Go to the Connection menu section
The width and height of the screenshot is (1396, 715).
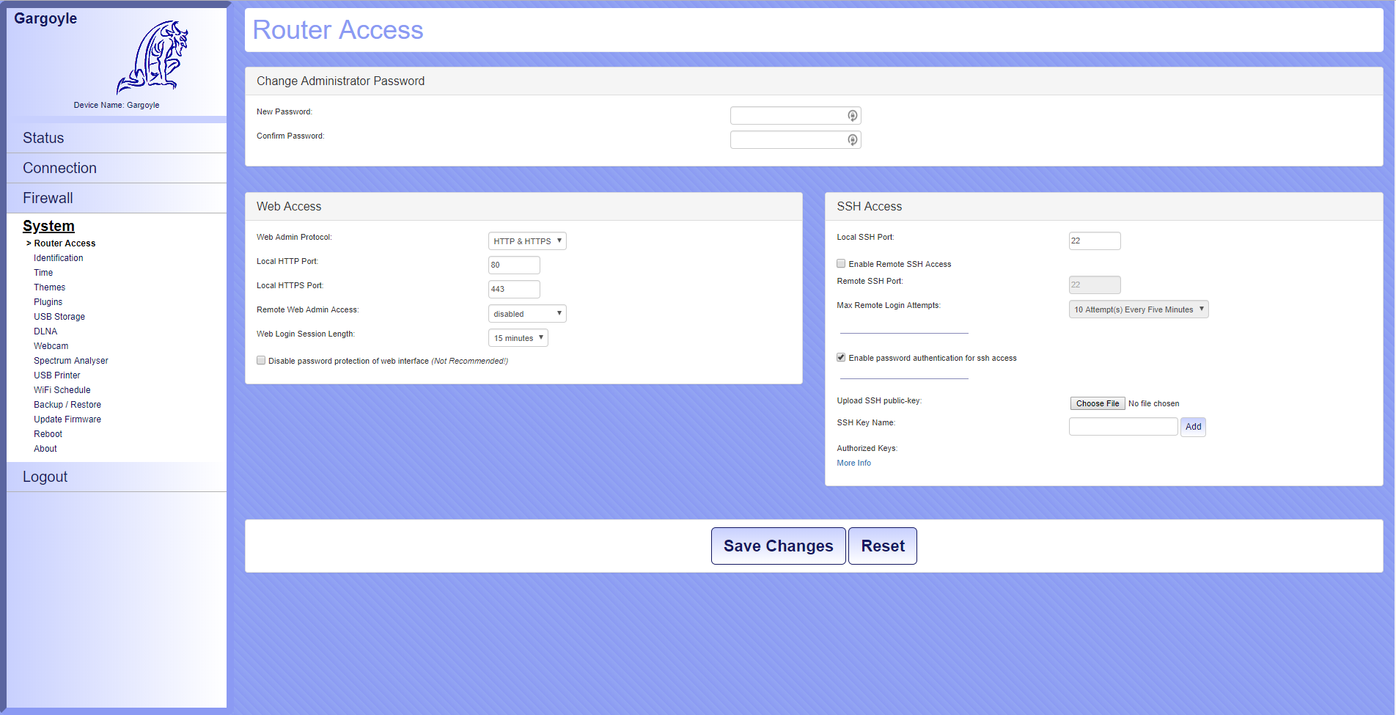[59, 168]
